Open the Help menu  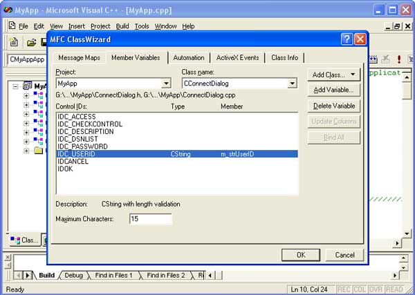tap(188, 26)
